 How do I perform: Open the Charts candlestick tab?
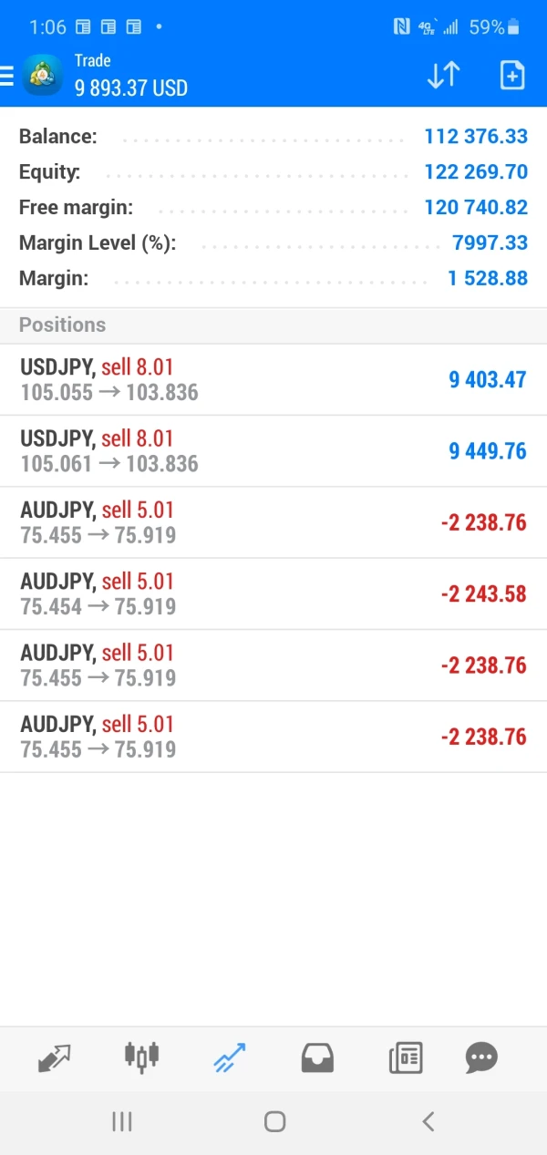(141, 1057)
